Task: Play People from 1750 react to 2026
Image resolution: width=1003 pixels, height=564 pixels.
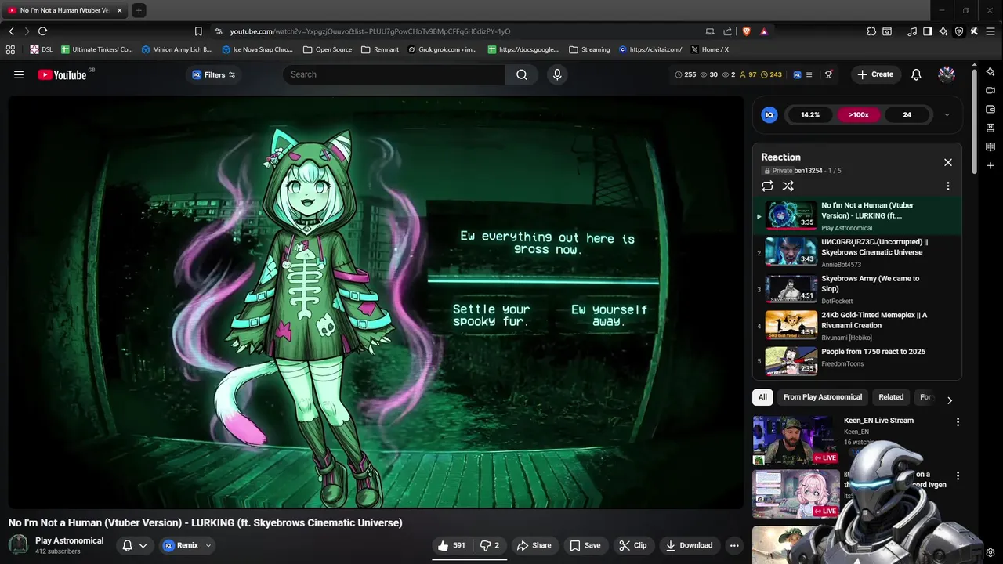Action: click(x=857, y=361)
